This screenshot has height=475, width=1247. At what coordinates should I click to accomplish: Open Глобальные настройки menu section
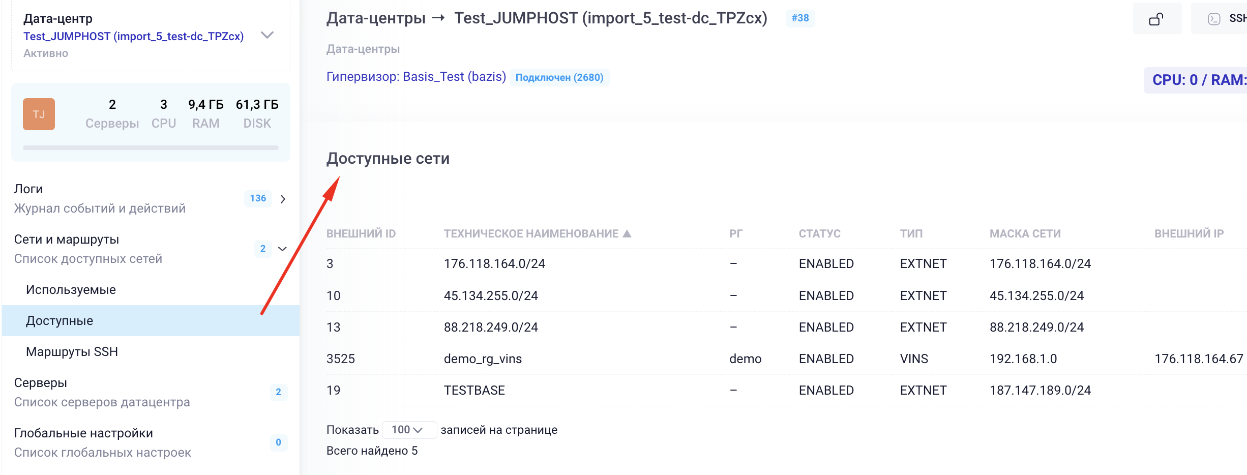tap(83, 433)
